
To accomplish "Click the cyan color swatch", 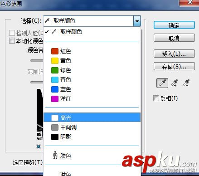I will pyautogui.click(x=55, y=80).
